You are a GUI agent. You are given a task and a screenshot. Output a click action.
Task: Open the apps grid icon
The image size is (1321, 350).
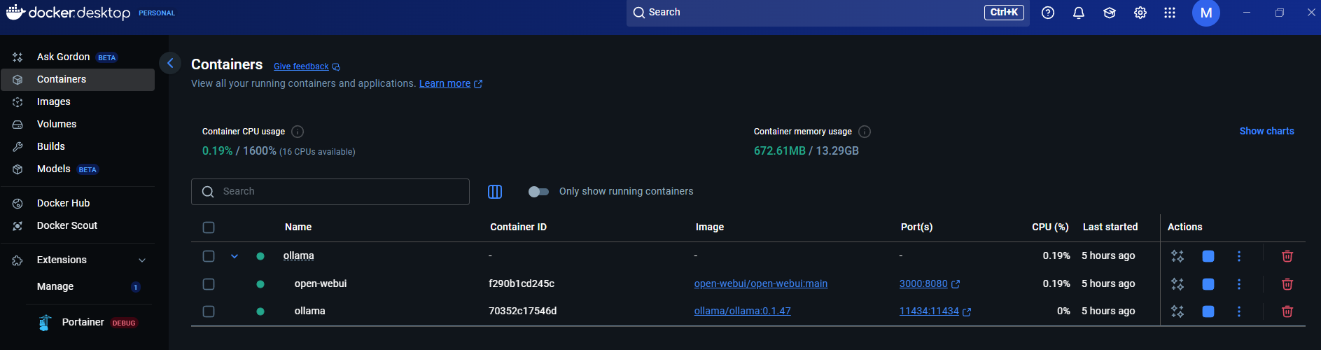click(x=1170, y=13)
